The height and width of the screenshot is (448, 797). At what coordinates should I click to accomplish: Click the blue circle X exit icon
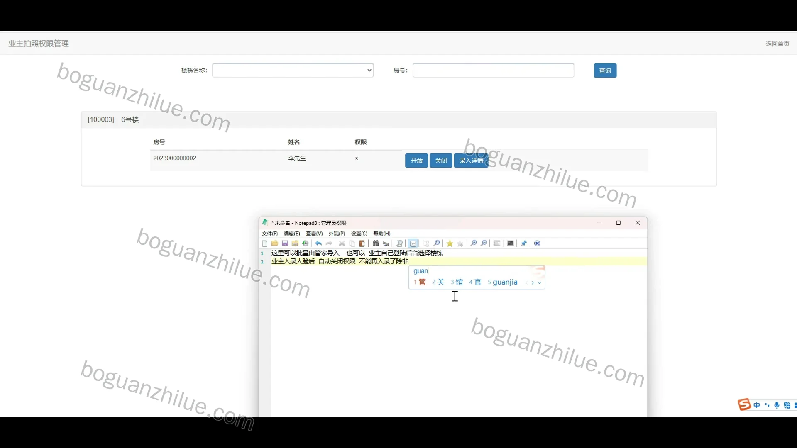click(x=538, y=243)
